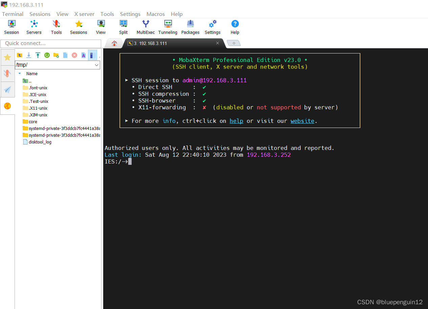The image size is (428, 309).
Task: Select the .font-unix folder
Action: 35,88
